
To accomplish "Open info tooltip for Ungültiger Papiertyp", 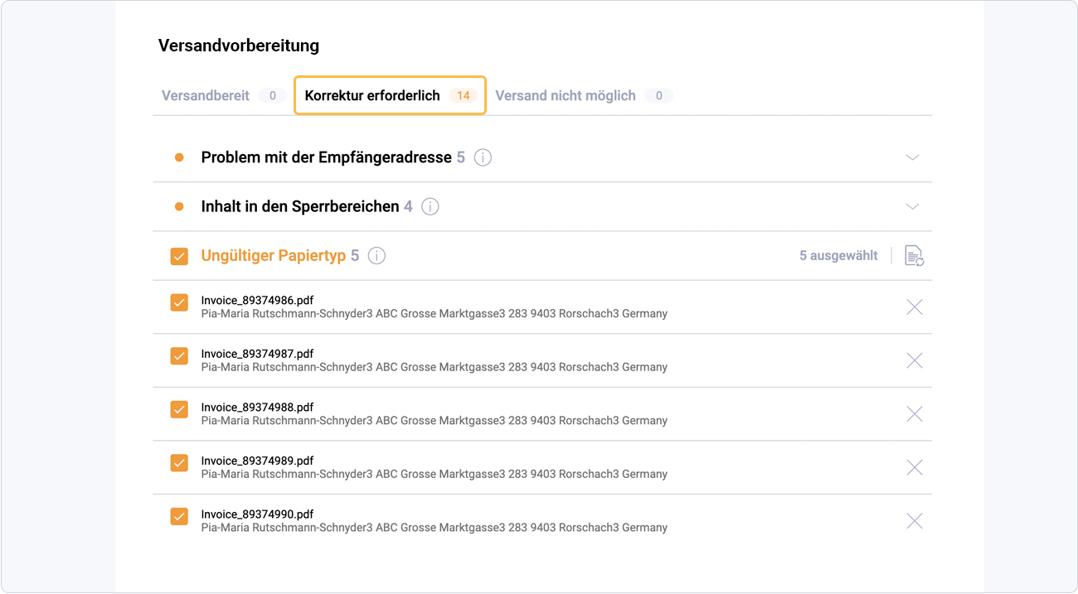I will point(376,256).
